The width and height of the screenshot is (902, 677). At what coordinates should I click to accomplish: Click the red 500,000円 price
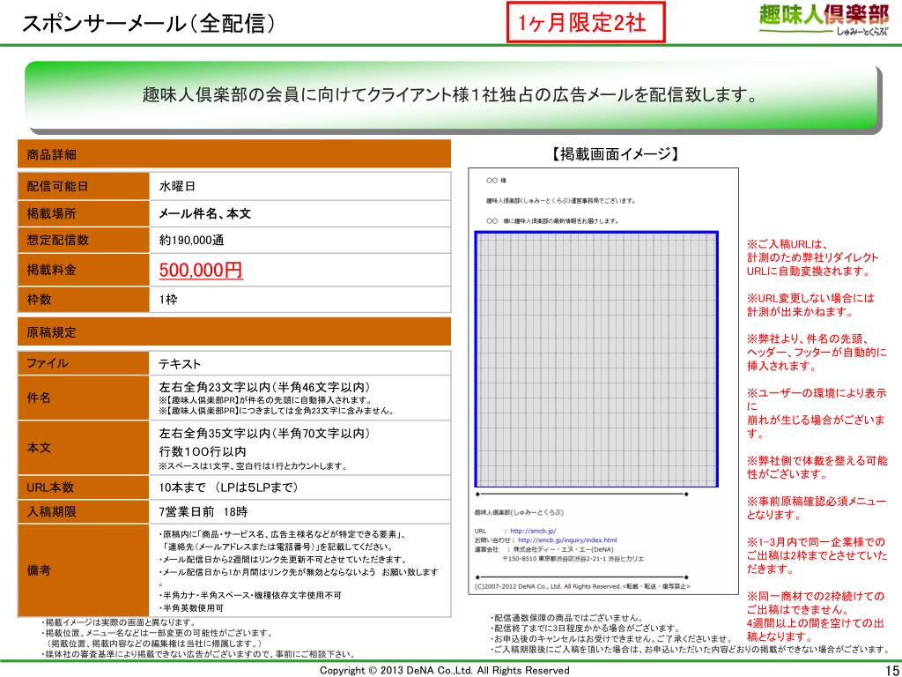(x=201, y=270)
